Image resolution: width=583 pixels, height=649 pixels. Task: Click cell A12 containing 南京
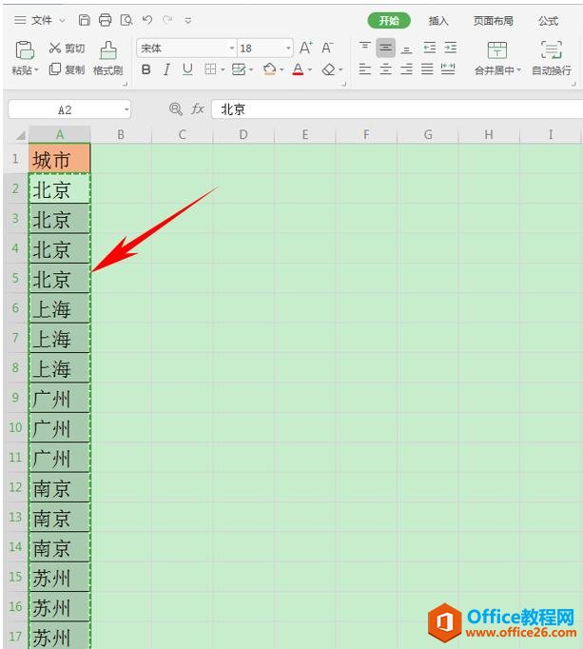point(60,487)
